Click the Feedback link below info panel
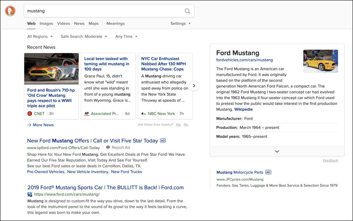353x221 pixels. coord(330,160)
